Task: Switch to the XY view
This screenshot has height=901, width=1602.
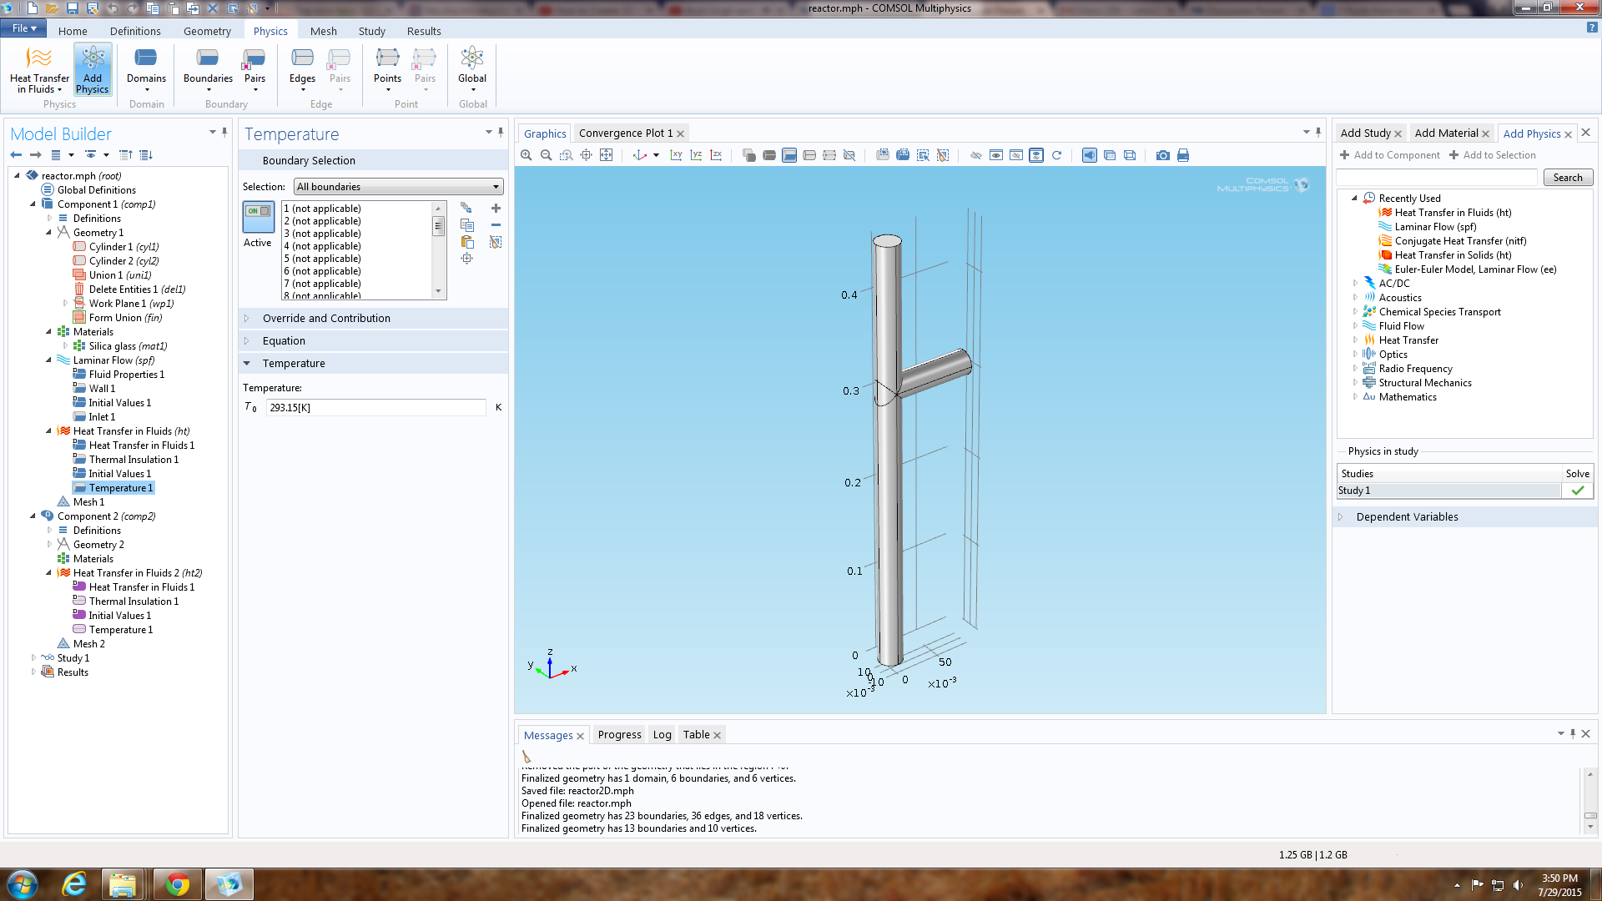Action: 676,155
